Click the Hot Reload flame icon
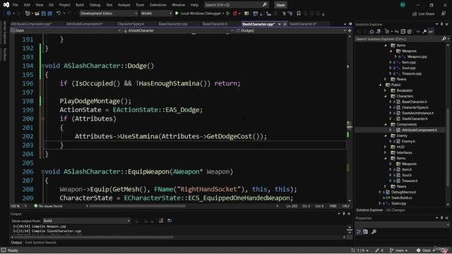The image size is (452, 254). click(x=235, y=13)
